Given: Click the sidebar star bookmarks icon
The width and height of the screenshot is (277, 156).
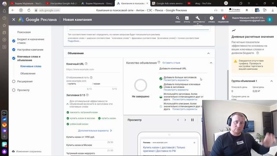Looking at the screenshot, I should tap(4, 25).
